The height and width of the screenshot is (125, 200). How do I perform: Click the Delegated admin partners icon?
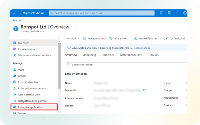15,101
